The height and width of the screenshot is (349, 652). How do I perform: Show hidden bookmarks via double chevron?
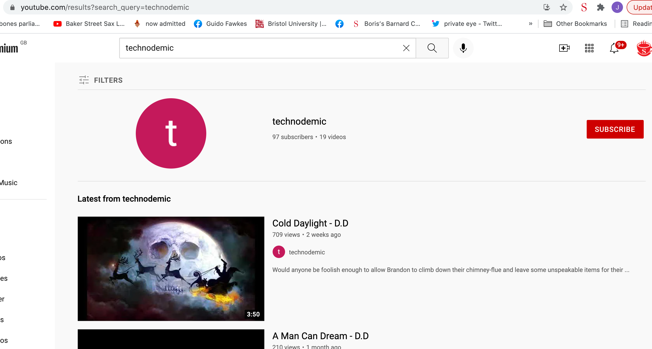(530, 24)
